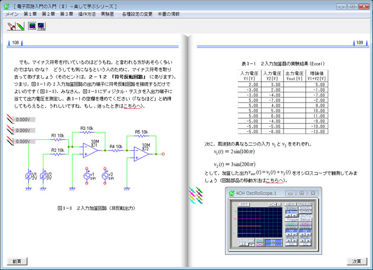Select the IC1 op-amp symbol
This screenshot has height=270, width=373.
[x=90, y=149]
